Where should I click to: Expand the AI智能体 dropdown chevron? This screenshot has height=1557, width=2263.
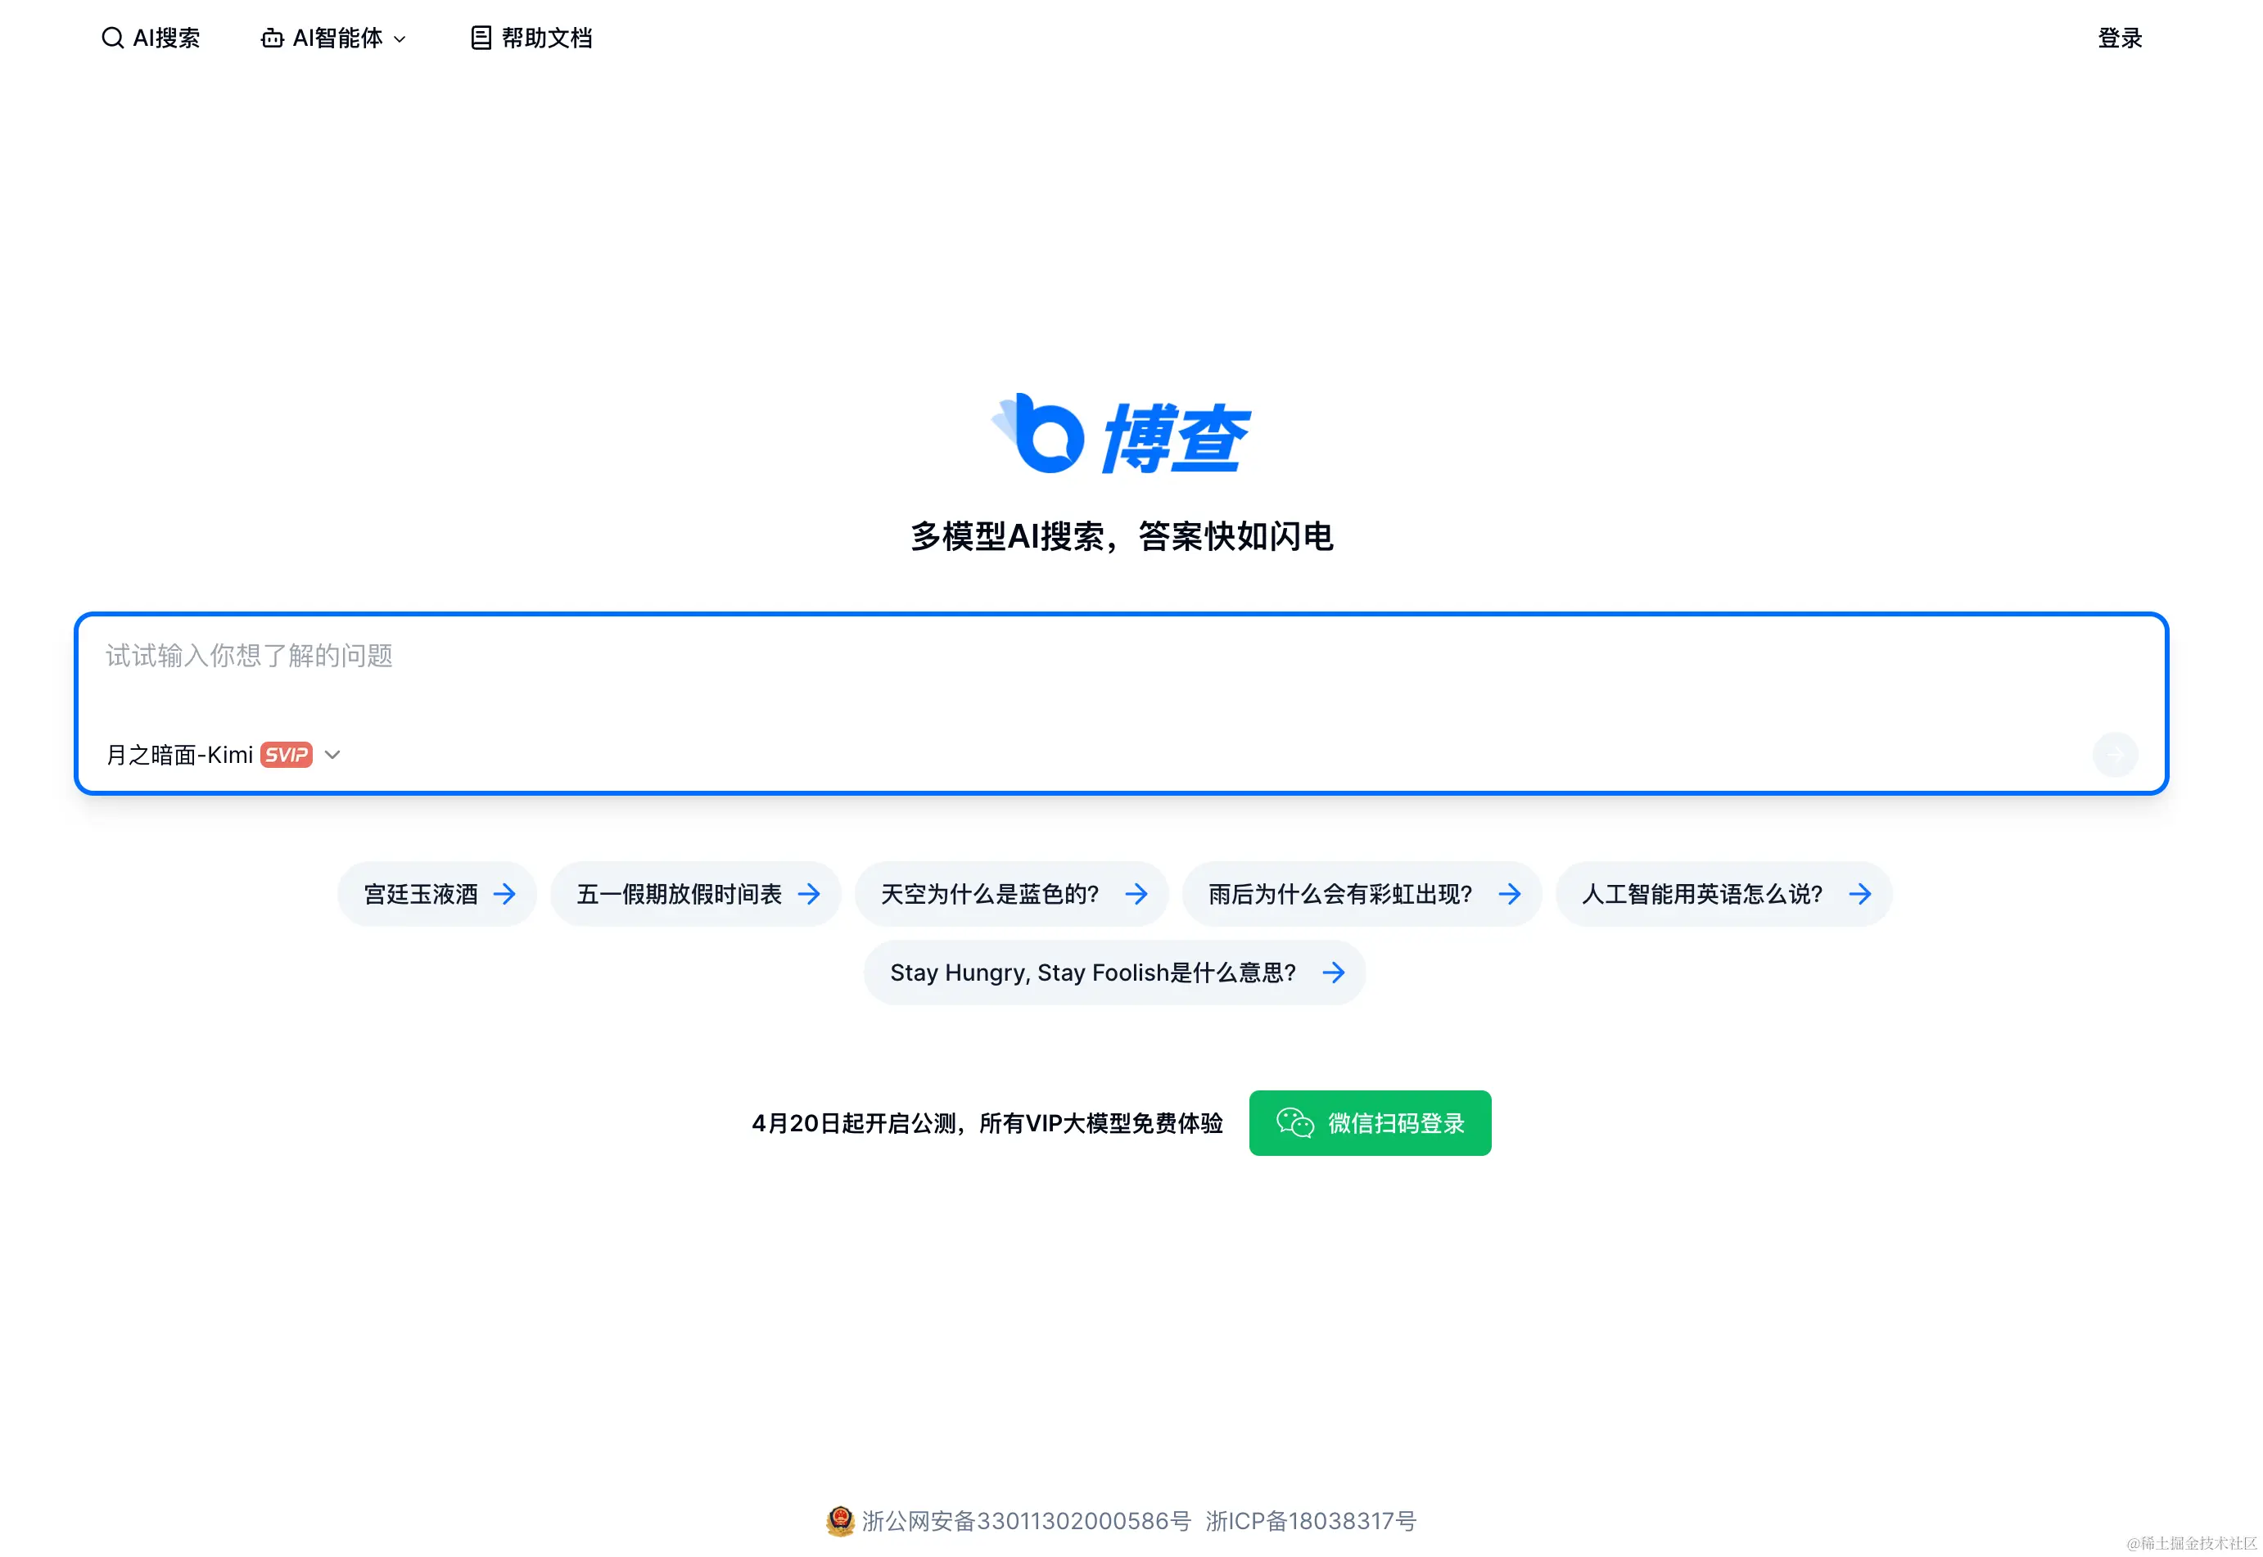[400, 39]
